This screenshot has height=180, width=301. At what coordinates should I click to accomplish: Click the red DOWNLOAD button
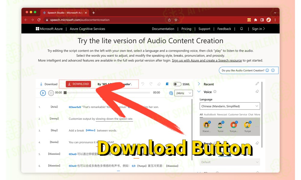point(78,84)
